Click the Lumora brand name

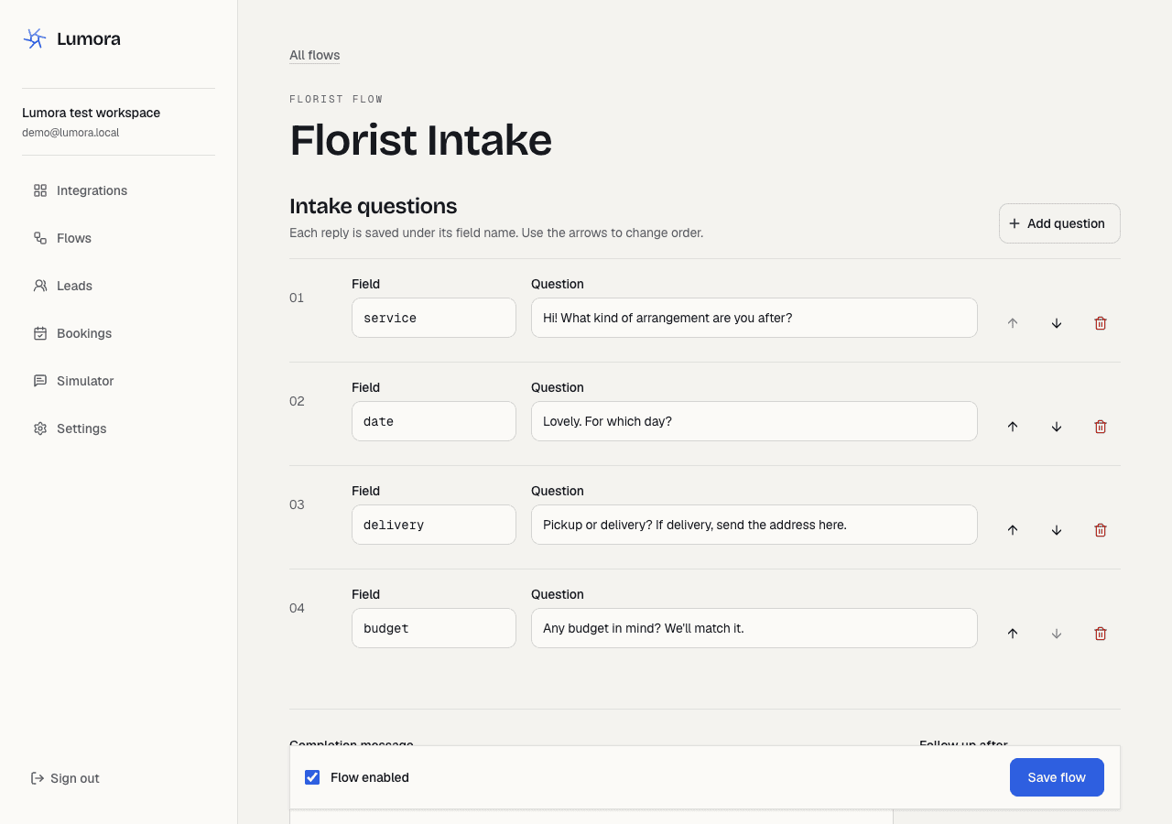coord(89,38)
